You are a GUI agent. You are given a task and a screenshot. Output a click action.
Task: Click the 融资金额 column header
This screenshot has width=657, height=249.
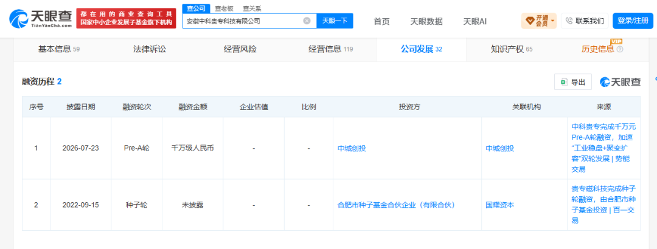[193, 107]
